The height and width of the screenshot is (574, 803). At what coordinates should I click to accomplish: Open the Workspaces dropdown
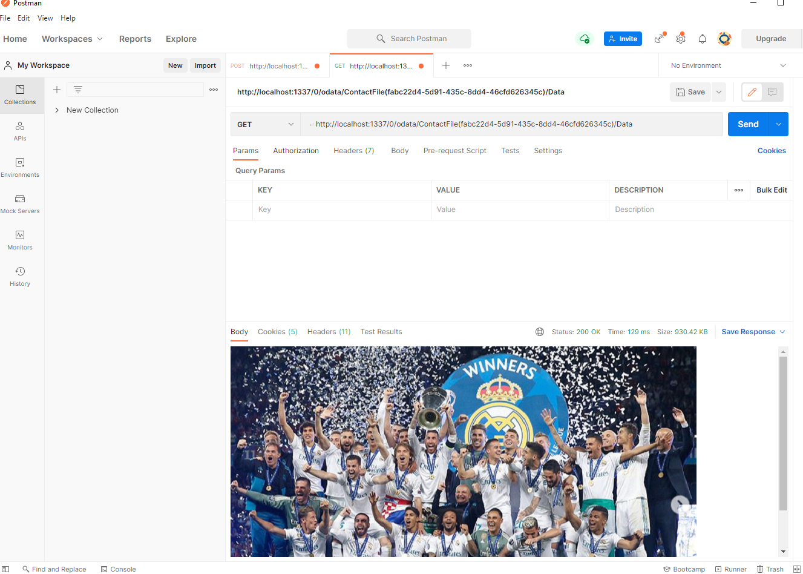72,39
